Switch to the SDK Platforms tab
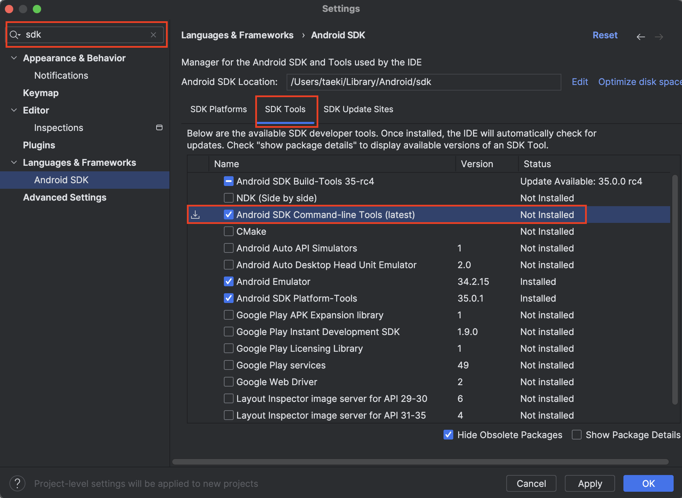This screenshot has height=498, width=682. pyautogui.click(x=219, y=109)
